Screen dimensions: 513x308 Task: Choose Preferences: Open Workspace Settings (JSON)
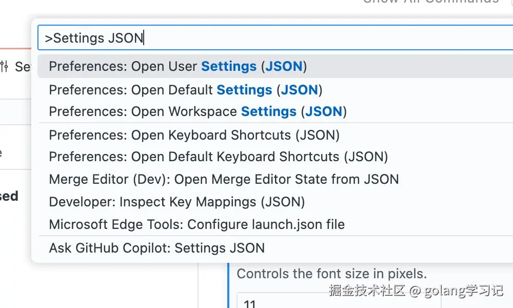198,111
